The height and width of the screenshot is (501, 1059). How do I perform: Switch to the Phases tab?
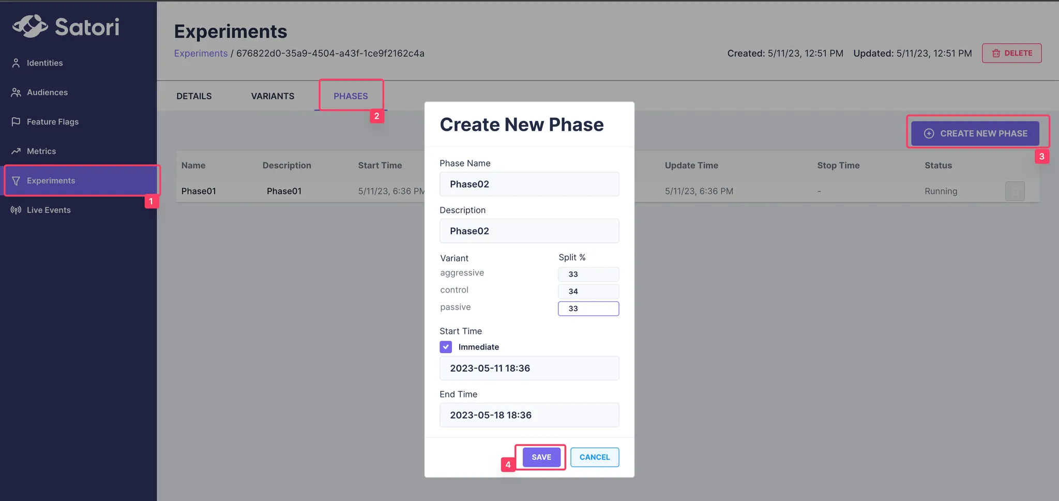(351, 96)
